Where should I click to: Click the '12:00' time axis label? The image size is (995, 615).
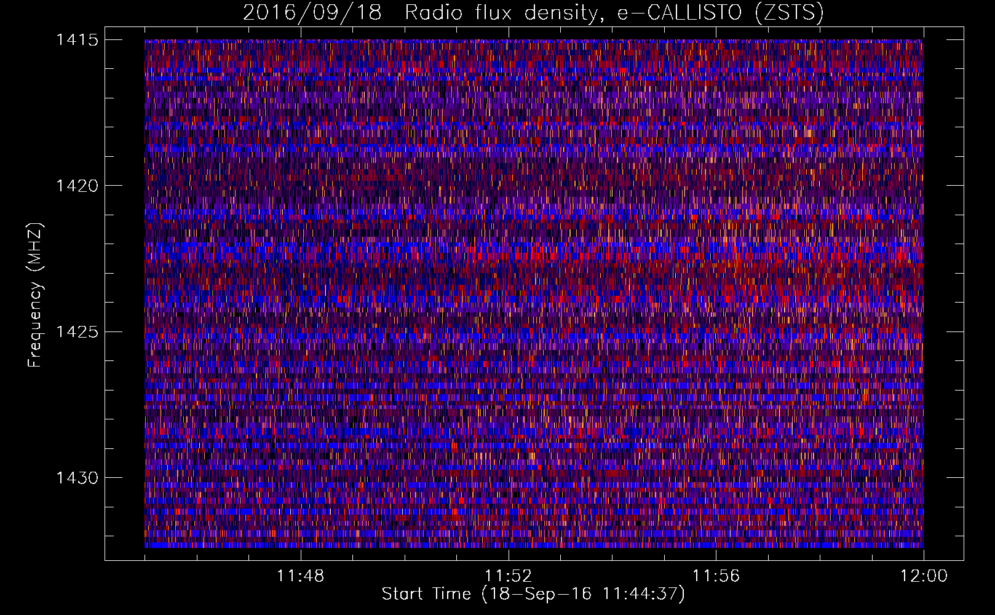click(924, 576)
